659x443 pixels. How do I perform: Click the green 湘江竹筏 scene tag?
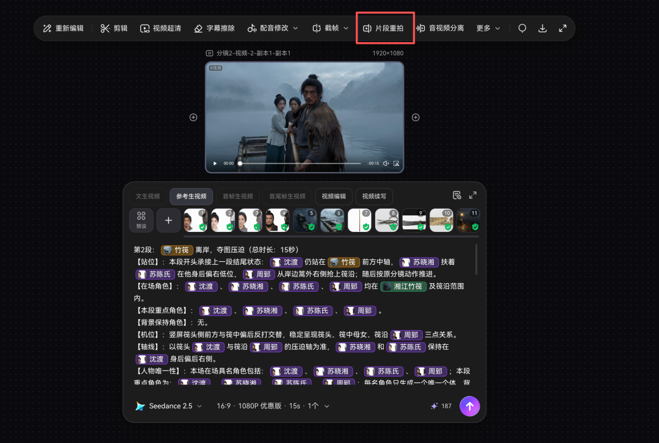[403, 287]
